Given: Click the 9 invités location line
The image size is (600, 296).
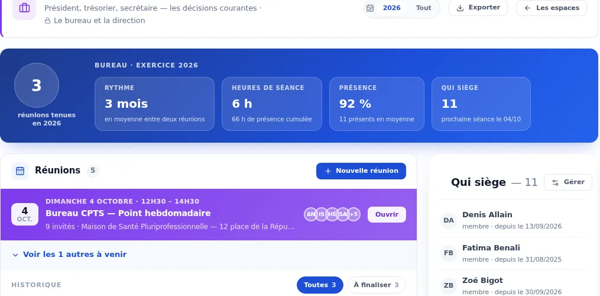Looking at the screenshot, I should click(170, 227).
